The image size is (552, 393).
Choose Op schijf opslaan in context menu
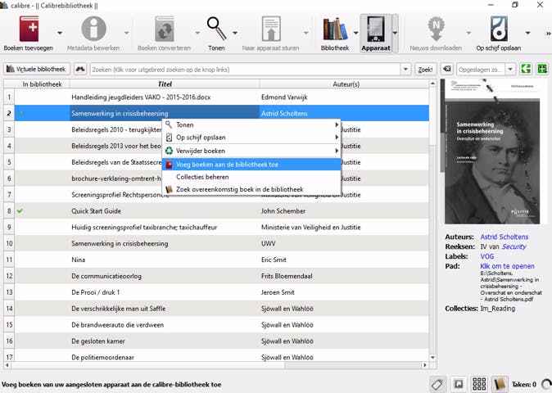(x=251, y=138)
